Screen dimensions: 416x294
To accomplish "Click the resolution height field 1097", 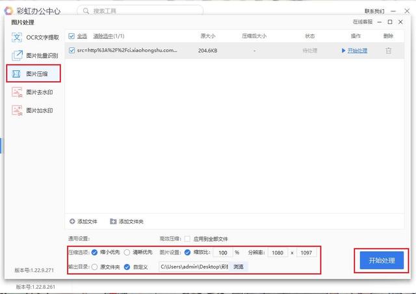I will click(306, 252).
